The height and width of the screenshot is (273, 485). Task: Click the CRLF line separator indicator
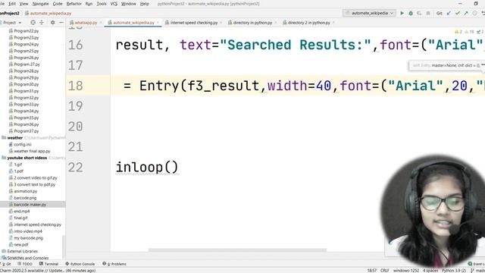point(384,271)
